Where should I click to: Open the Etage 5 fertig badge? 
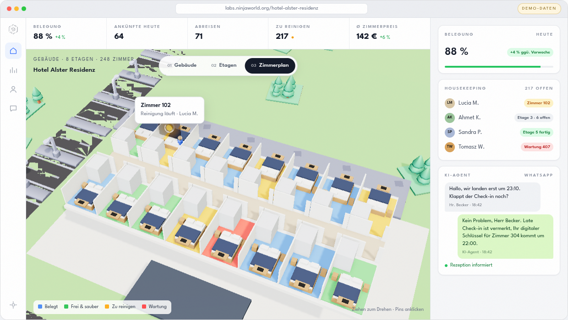tap(536, 132)
